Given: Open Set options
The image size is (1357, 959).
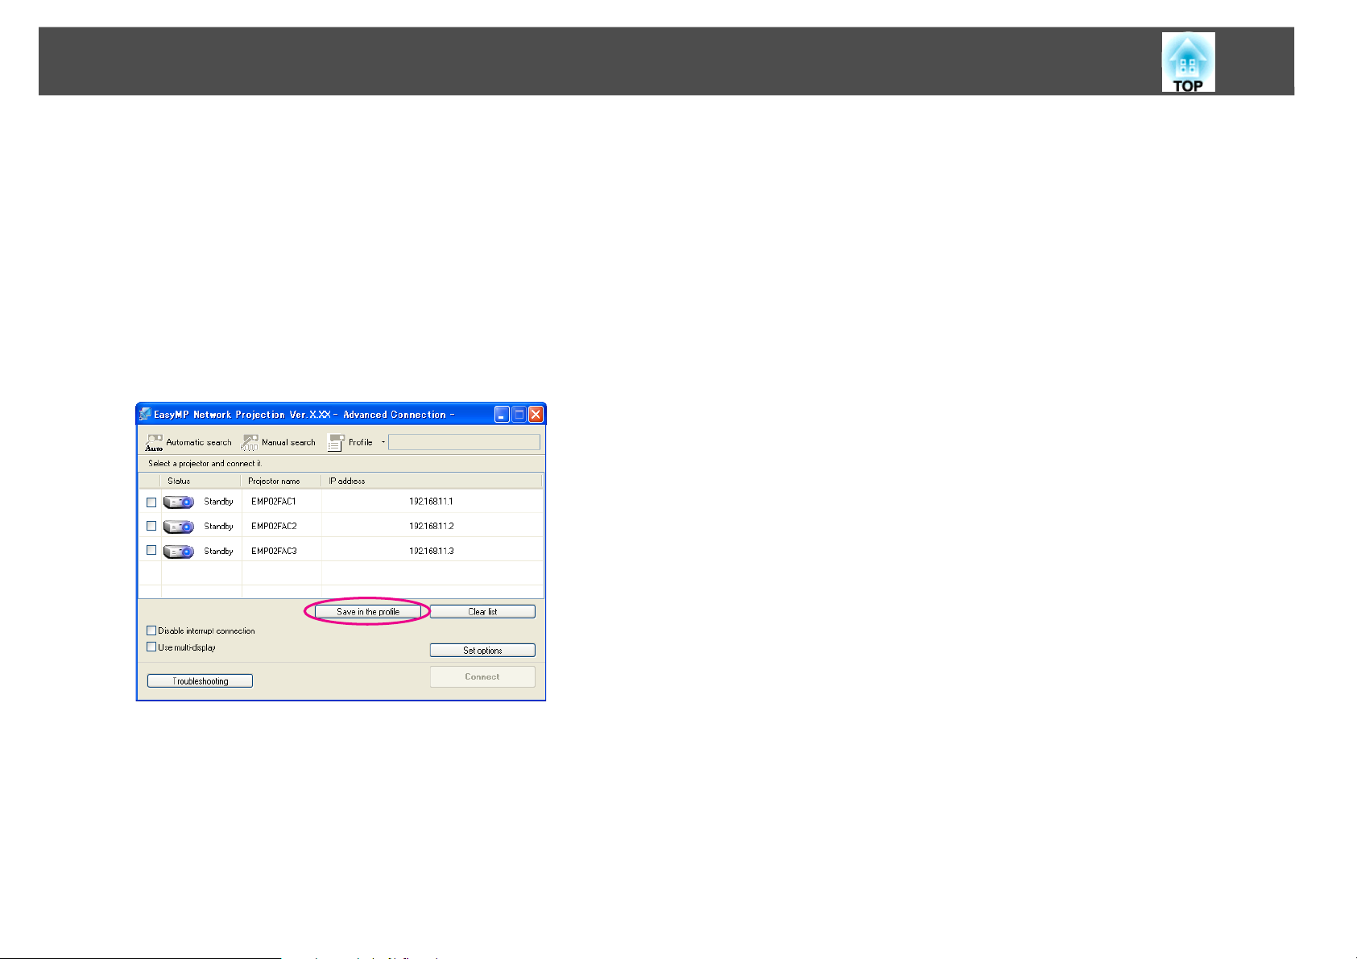Looking at the screenshot, I should click(482, 651).
